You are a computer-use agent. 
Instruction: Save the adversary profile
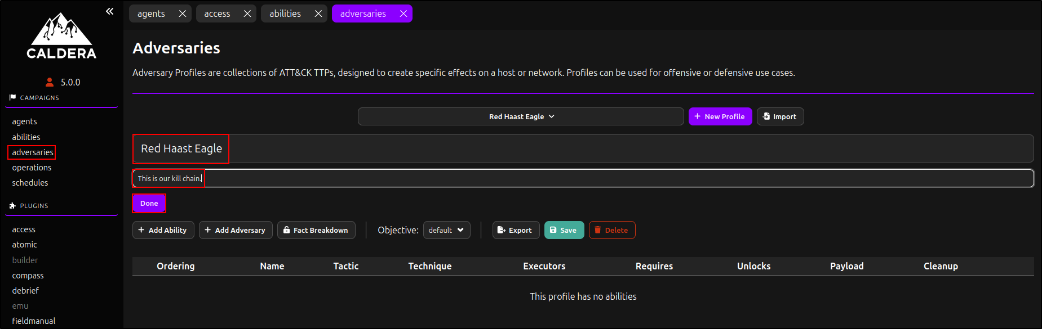click(x=564, y=230)
